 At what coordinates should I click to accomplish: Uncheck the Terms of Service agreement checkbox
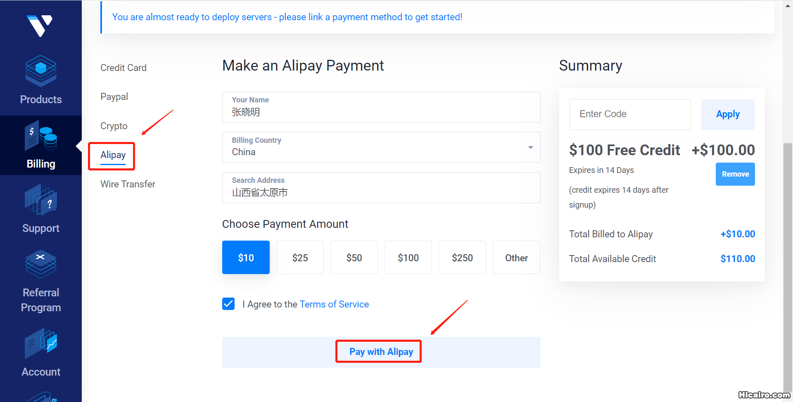click(228, 304)
